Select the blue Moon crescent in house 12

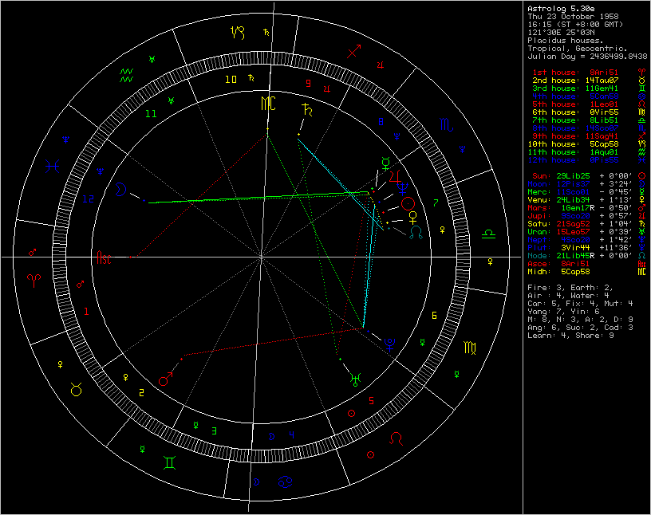[121, 189]
